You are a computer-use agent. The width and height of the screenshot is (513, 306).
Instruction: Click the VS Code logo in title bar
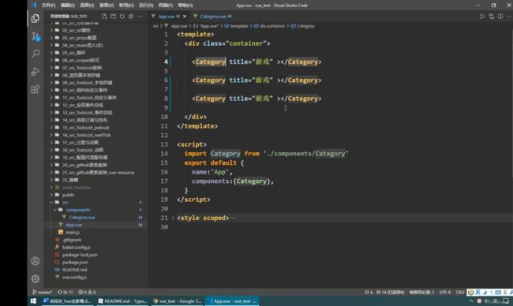(x=34, y=6)
